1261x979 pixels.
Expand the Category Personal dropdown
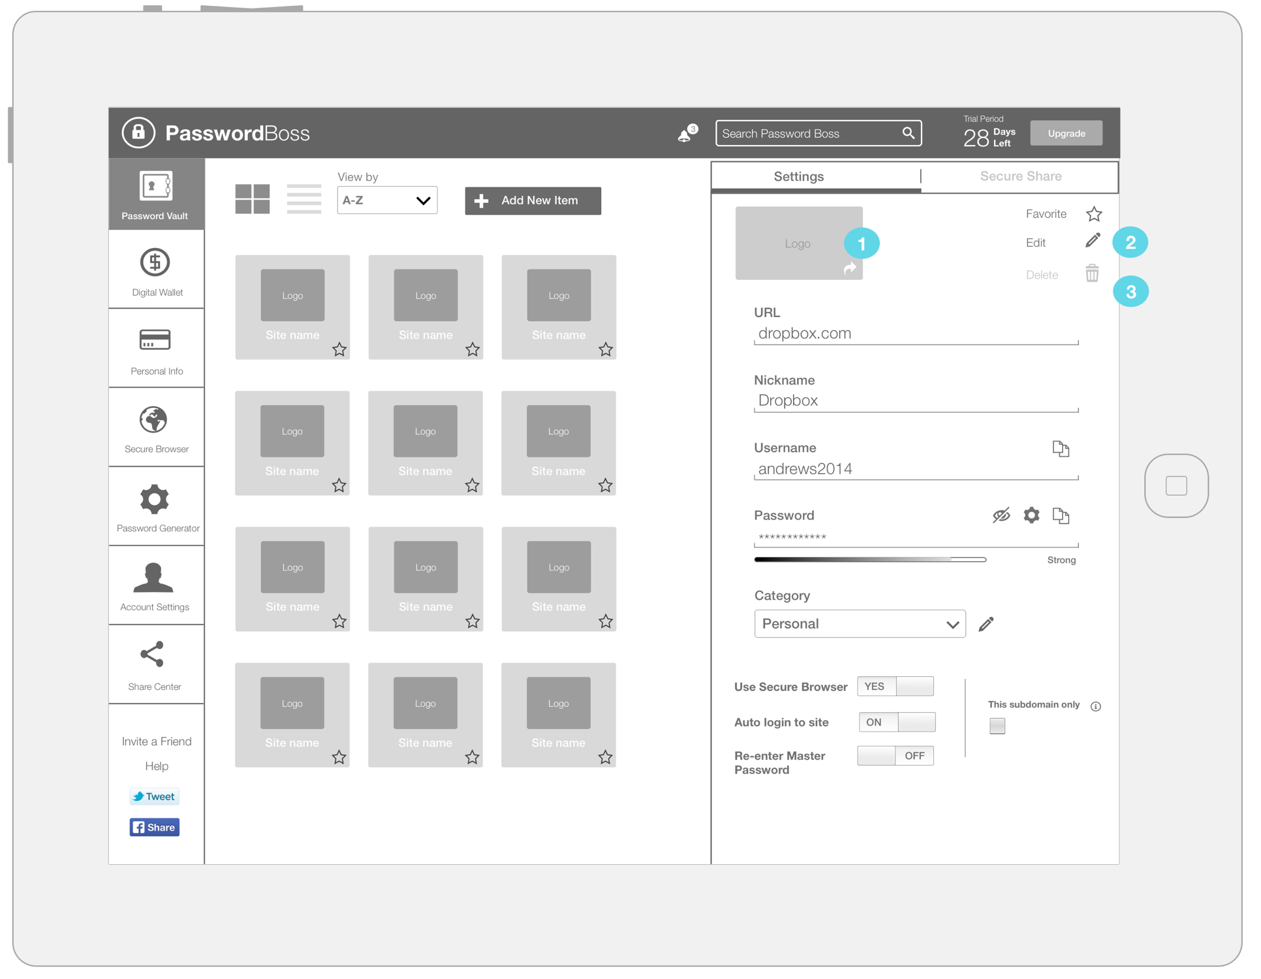click(860, 624)
